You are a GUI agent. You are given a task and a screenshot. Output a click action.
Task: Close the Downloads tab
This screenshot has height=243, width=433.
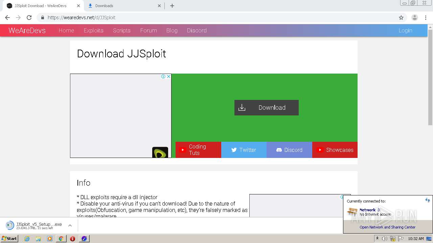tap(159, 6)
